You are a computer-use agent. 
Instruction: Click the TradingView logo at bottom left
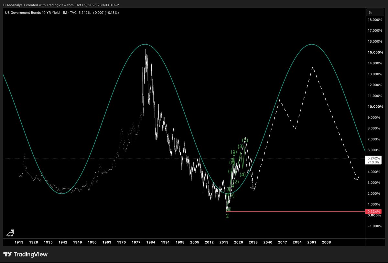click(25, 254)
